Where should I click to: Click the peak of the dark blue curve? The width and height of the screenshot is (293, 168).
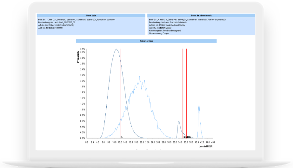pos(117,49)
